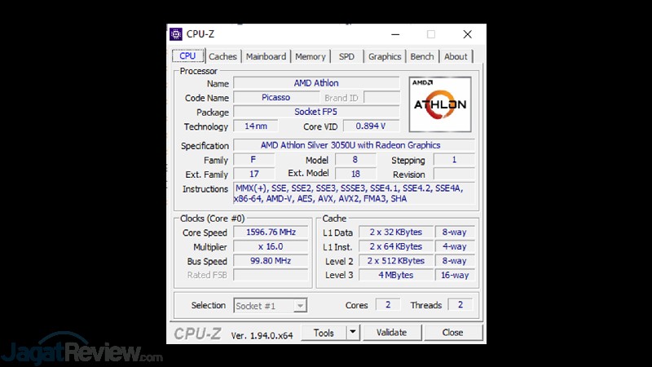652x367 pixels.
Task: Switch to the Caches tab
Action: pos(222,56)
